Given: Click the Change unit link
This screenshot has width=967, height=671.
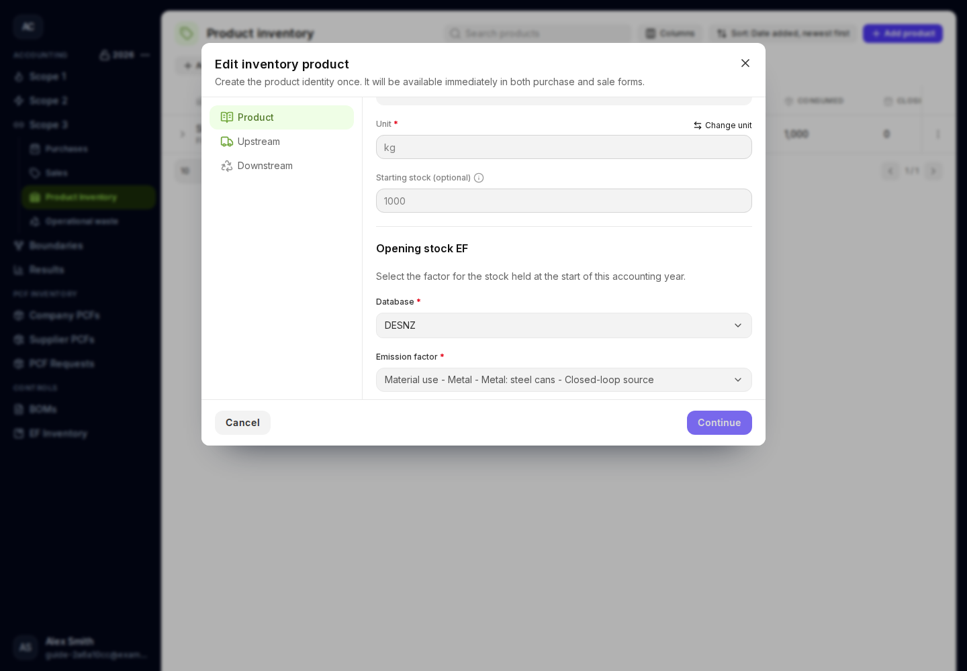Looking at the screenshot, I should point(723,125).
